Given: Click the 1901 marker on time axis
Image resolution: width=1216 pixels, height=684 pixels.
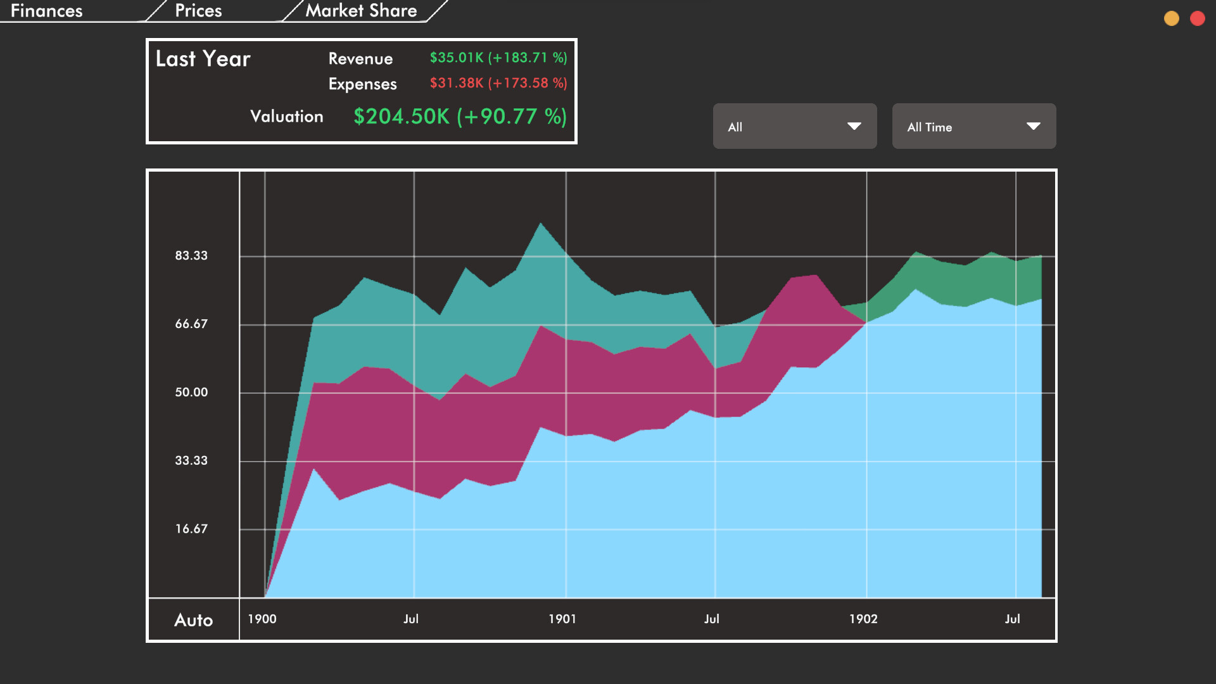Looking at the screenshot, I should tap(562, 619).
